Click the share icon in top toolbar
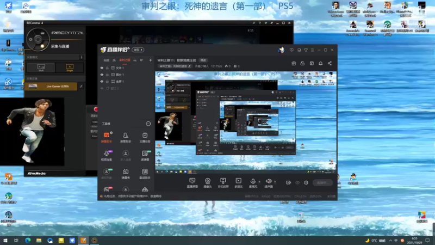 (330, 63)
